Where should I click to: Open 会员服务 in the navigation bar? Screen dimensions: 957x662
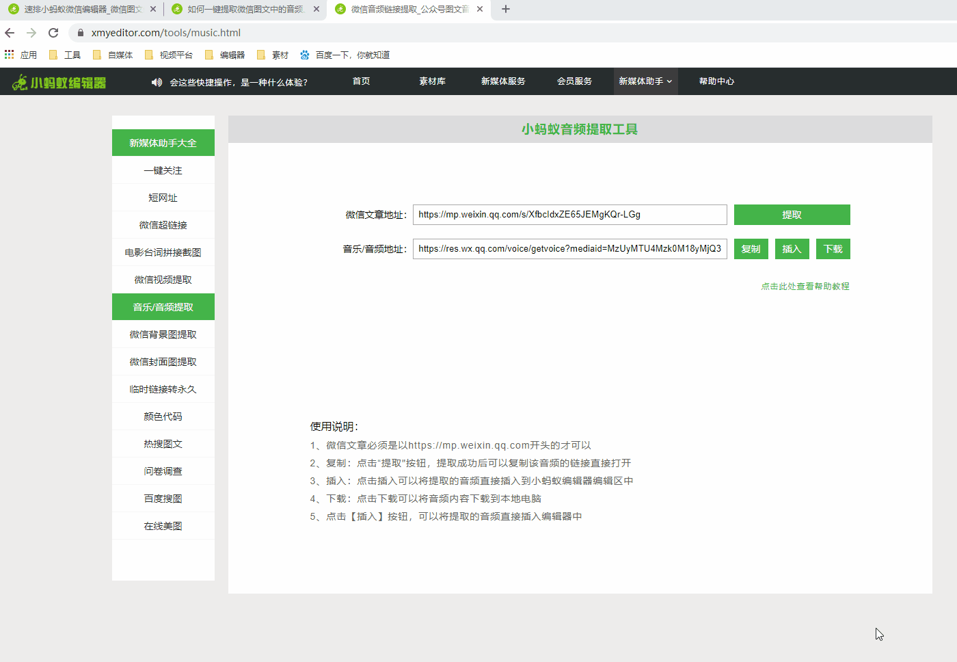[x=574, y=81]
